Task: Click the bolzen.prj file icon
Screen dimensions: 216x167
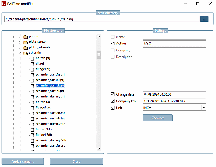Action: pyautogui.click(x=33, y=58)
